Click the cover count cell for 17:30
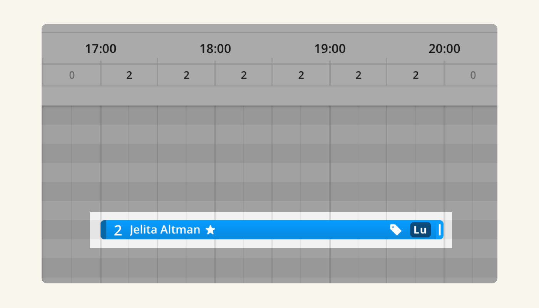 click(186, 75)
